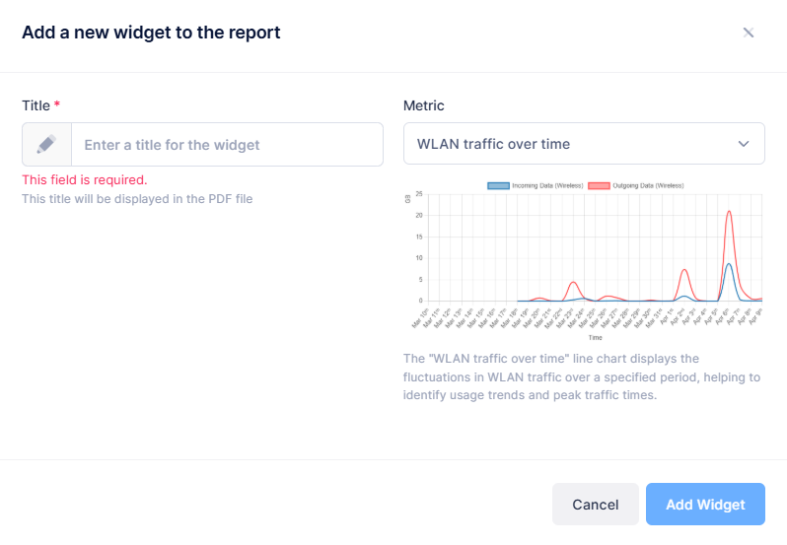Focus the widget title input field
This screenshot has width=787, height=545.
click(228, 145)
